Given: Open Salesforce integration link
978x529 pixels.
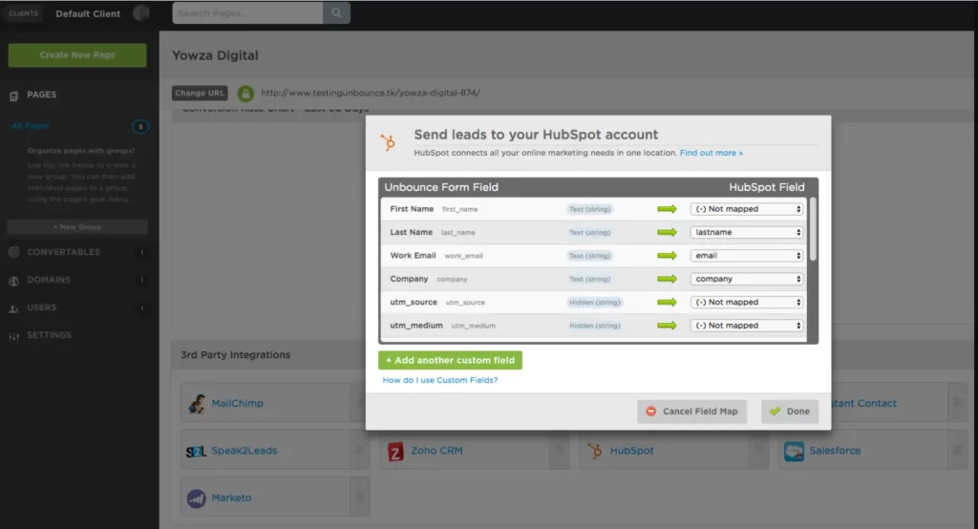Looking at the screenshot, I should pos(835,451).
